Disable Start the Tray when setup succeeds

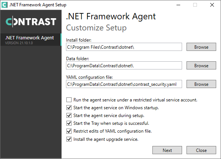point(69,123)
